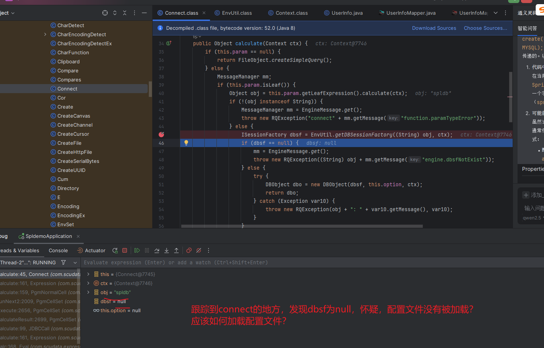Screen dimensions: 544x348
Task: Click Download Sources link
Action: pos(434,28)
